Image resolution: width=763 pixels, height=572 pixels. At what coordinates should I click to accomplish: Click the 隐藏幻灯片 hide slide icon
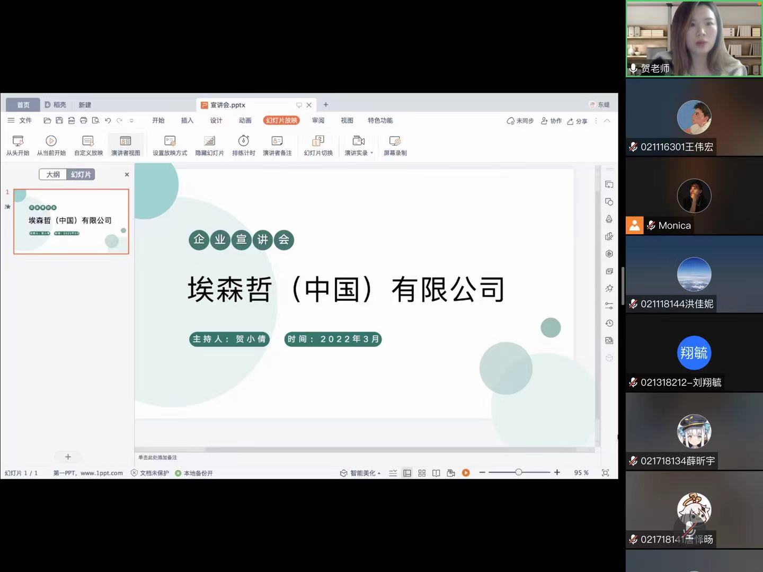[x=209, y=141]
